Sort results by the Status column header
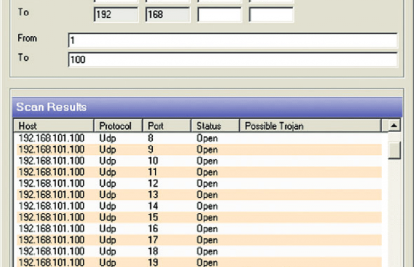Screen dimensions: 414x267 [215, 125]
